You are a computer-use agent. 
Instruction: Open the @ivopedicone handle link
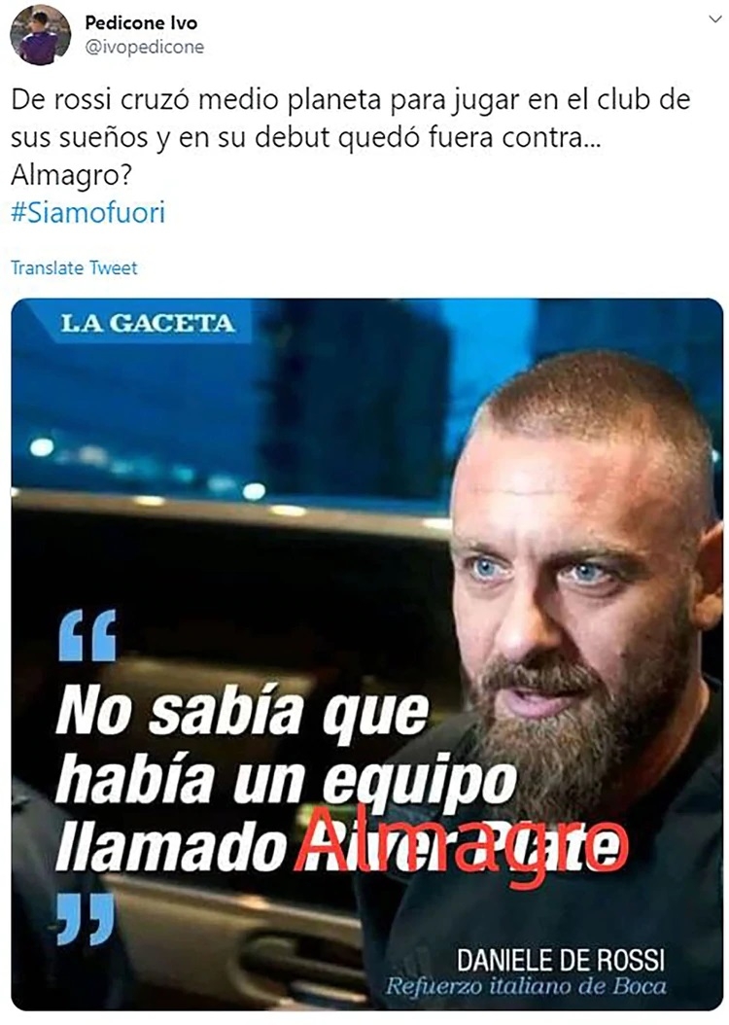click(145, 47)
